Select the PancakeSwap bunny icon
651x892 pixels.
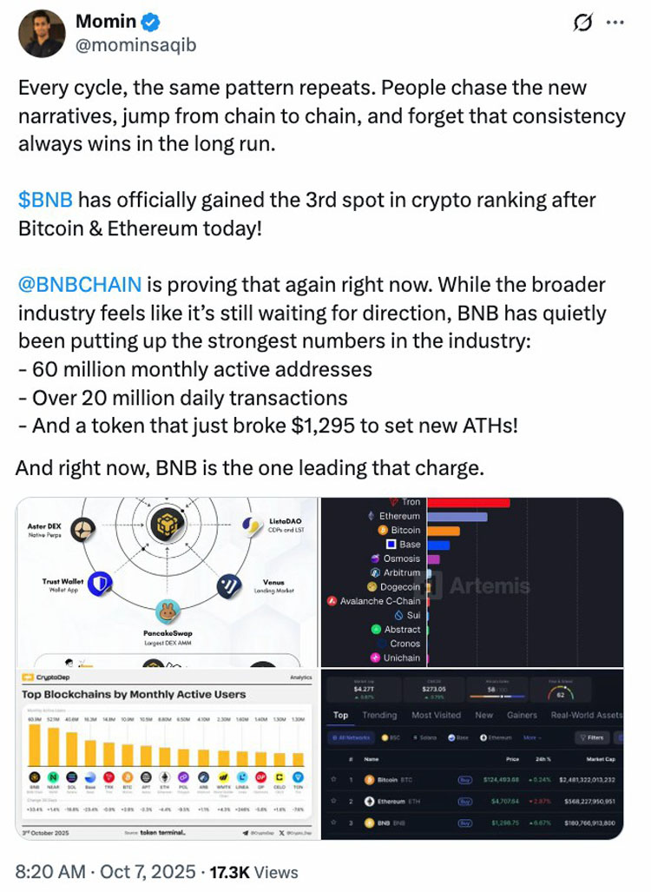[168, 611]
